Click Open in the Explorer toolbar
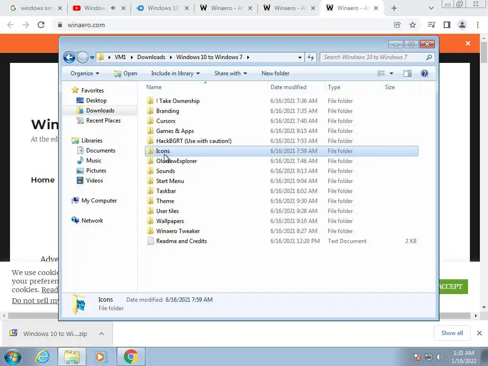 point(126,73)
